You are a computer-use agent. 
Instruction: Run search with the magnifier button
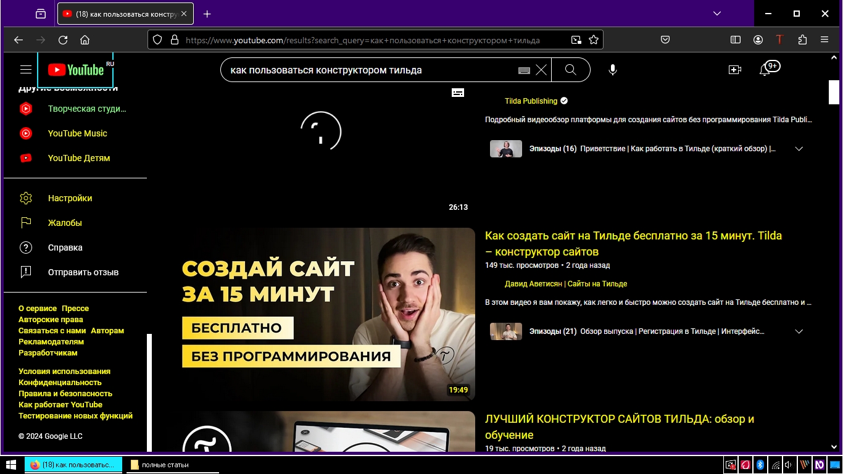pyautogui.click(x=571, y=70)
